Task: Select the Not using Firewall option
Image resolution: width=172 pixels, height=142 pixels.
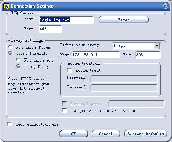Action: click(10, 47)
